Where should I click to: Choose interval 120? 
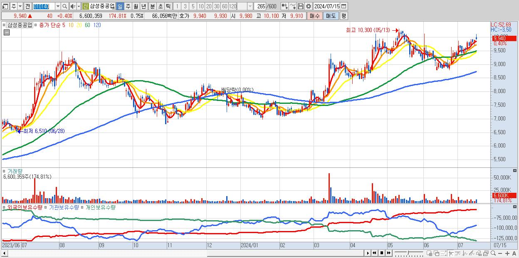pyautogui.click(x=233, y=7)
